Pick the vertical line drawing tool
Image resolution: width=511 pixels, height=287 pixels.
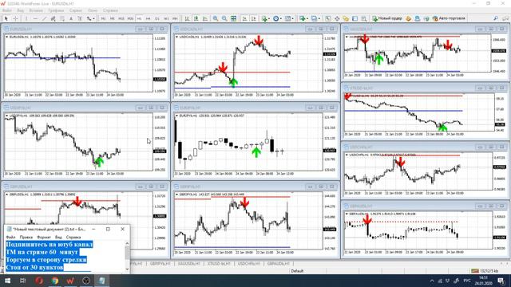(x=26, y=18)
